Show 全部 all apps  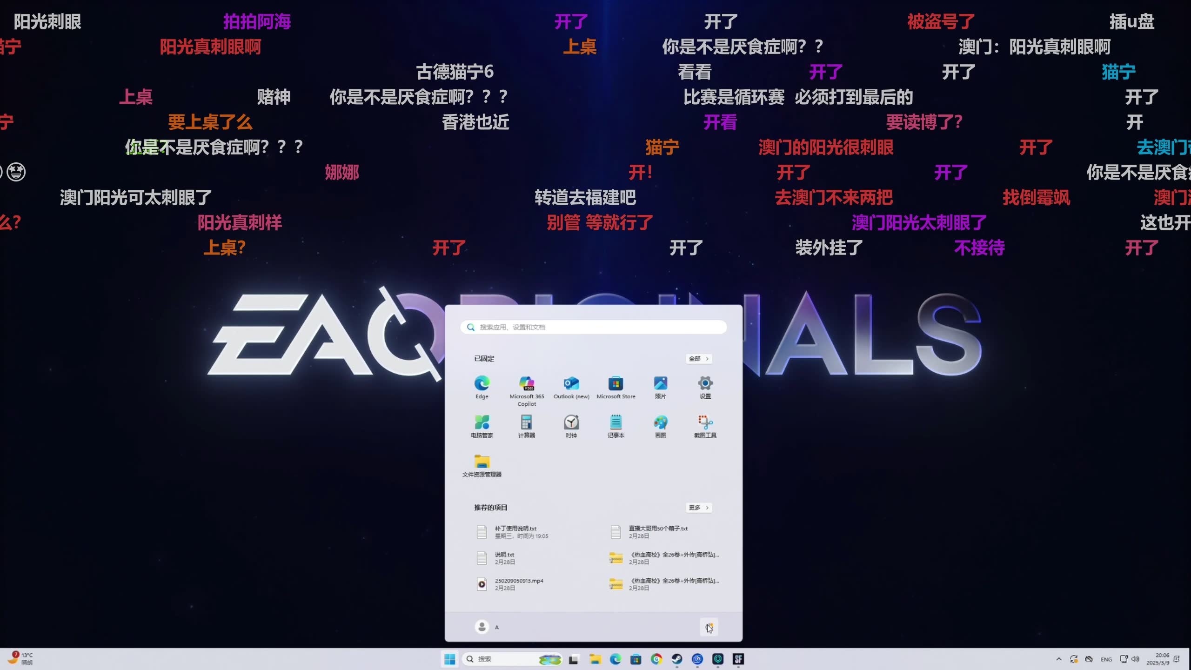(x=699, y=358)
